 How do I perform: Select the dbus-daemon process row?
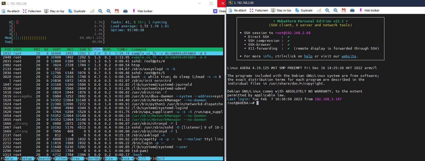coord(112,96)
